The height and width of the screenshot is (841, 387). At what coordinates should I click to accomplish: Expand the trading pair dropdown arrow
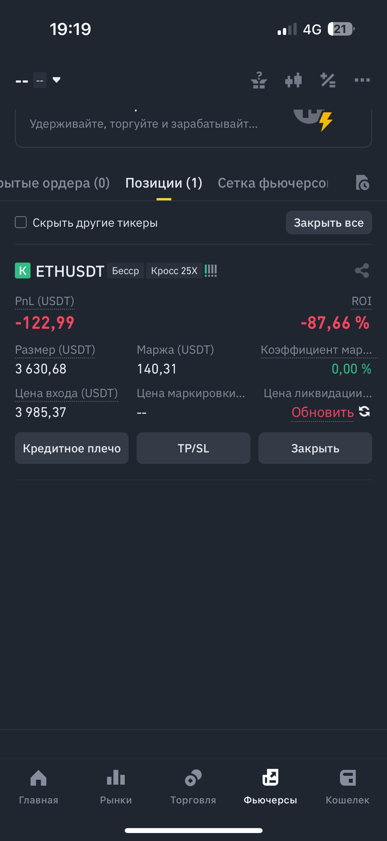[x=57, y=80]
